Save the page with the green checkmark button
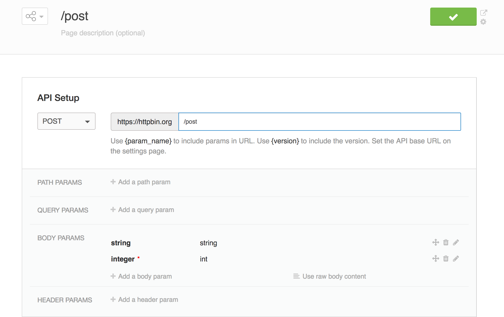Viewport: 504px width, 317px height. pyautogui.click(x=453, y=17)
